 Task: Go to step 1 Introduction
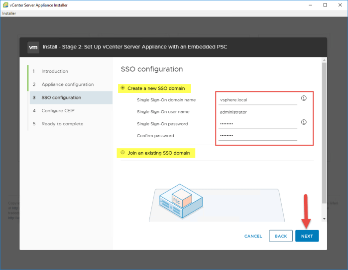[x=55, y=71]
